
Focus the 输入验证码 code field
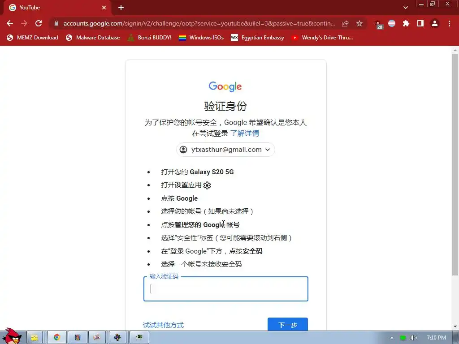[226, 289]
